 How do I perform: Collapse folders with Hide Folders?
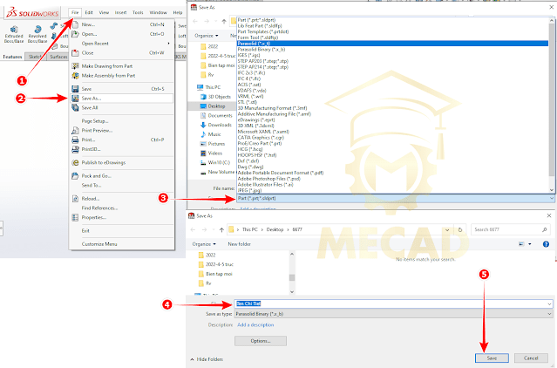tap(207, 359)
